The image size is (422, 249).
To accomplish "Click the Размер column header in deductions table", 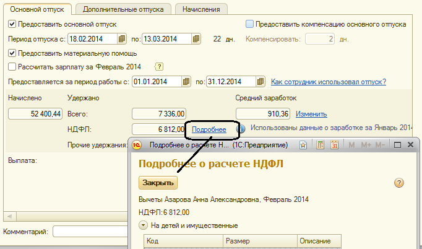I will pyautogui.click(x=260, y=241).
